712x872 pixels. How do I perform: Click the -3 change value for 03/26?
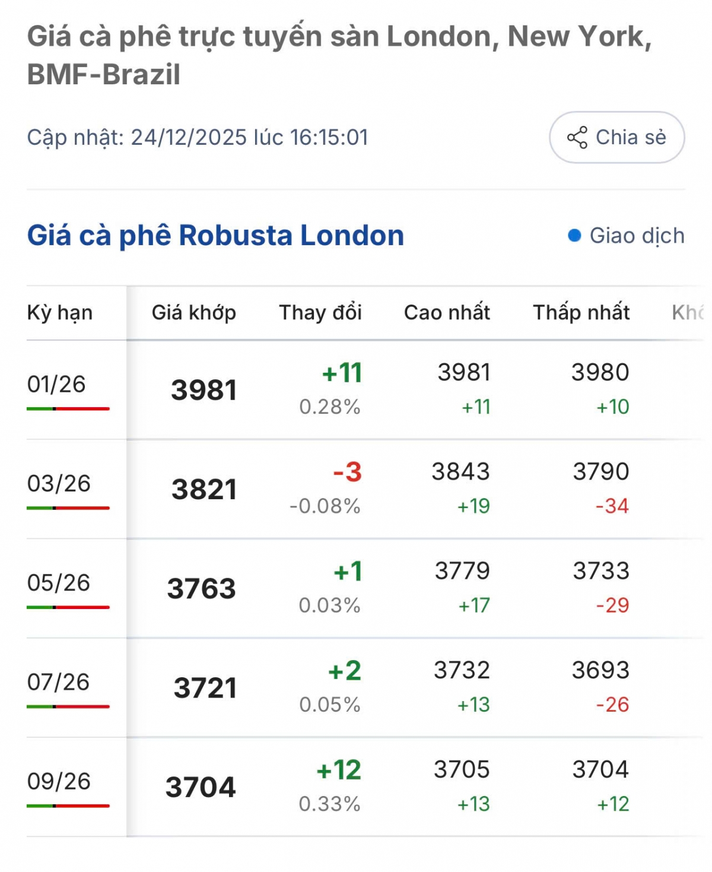click(347, 472)
